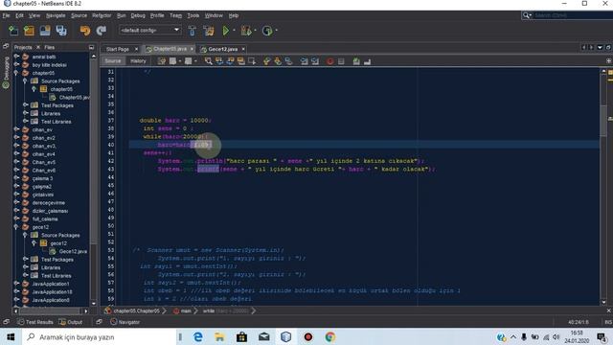This screenshot has width=613, height=345.
Task: Open the Test Results panel
Action: coord(35,322)
